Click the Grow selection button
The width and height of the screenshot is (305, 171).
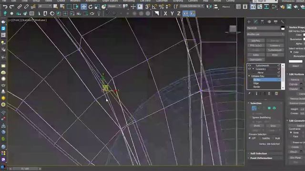click(273, 126)
